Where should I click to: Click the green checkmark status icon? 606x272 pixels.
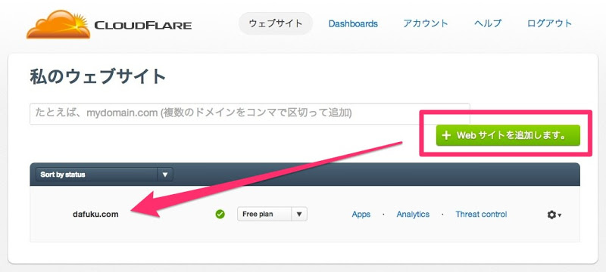tap(220, 215)
